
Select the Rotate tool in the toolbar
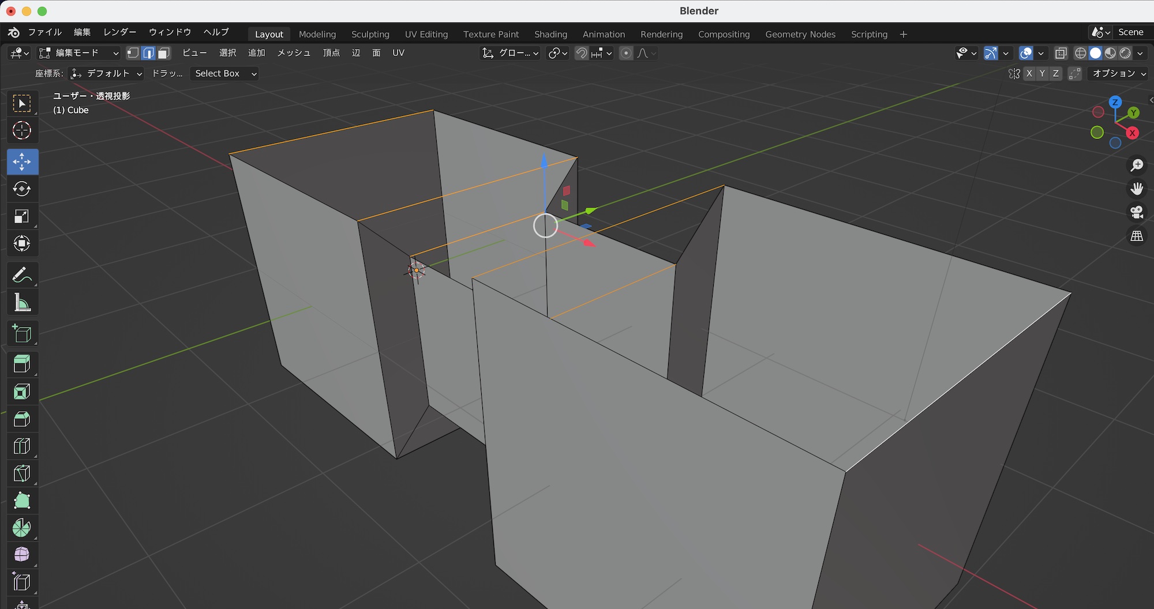coord(22,189)
